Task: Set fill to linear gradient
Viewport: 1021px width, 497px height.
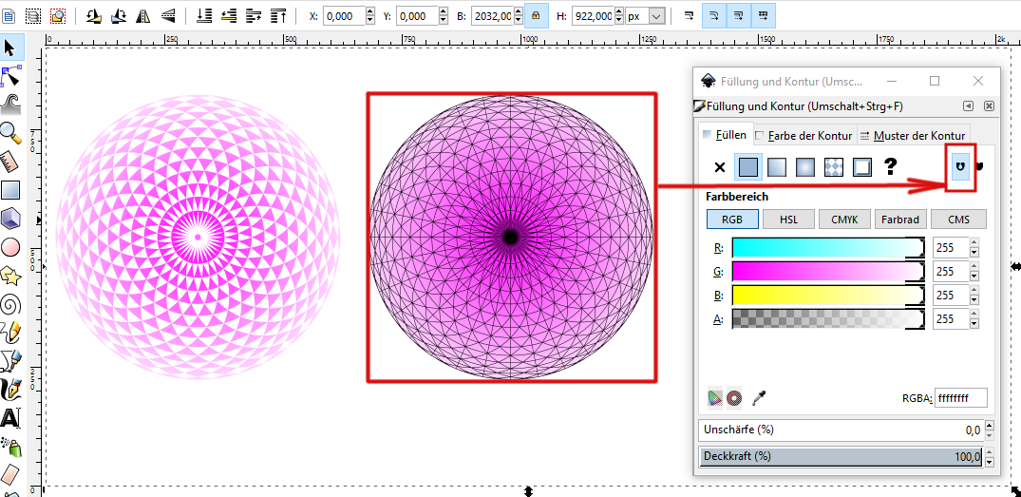Action: [777, 167]
